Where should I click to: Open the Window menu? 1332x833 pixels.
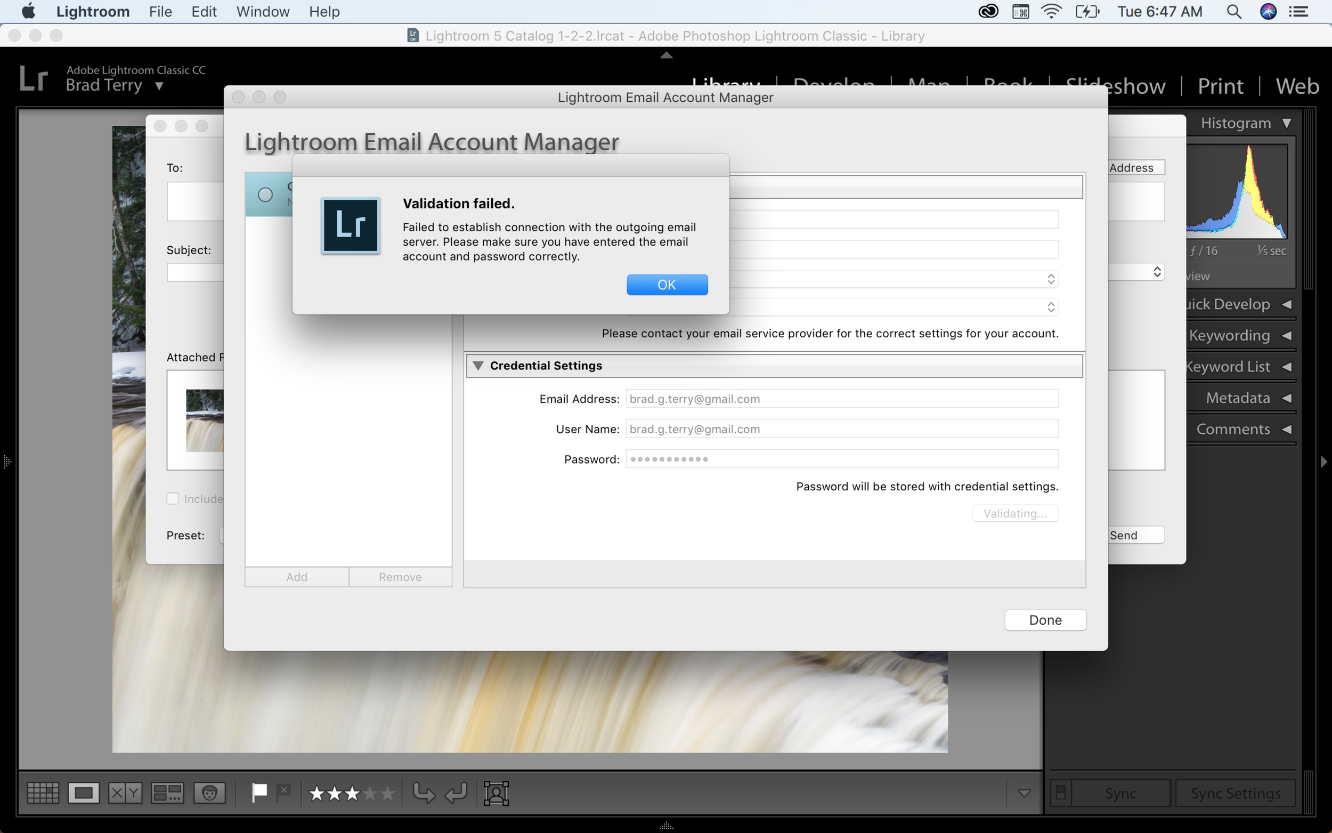[x=263, y=11]
